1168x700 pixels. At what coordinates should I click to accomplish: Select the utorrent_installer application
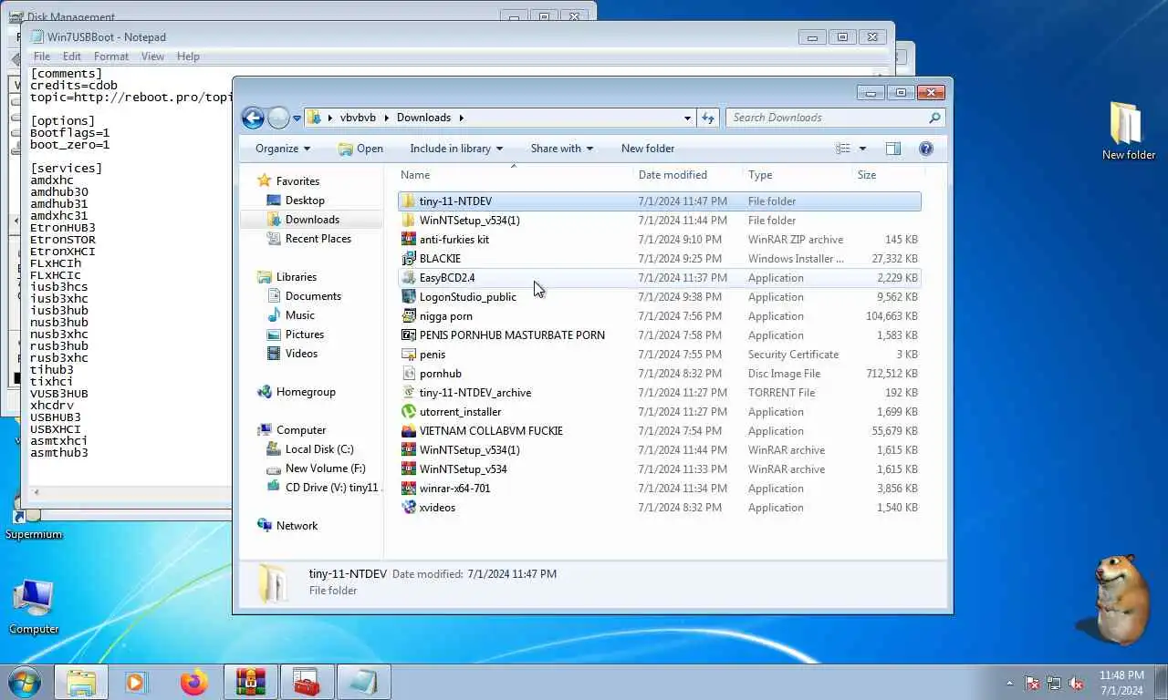660,412
